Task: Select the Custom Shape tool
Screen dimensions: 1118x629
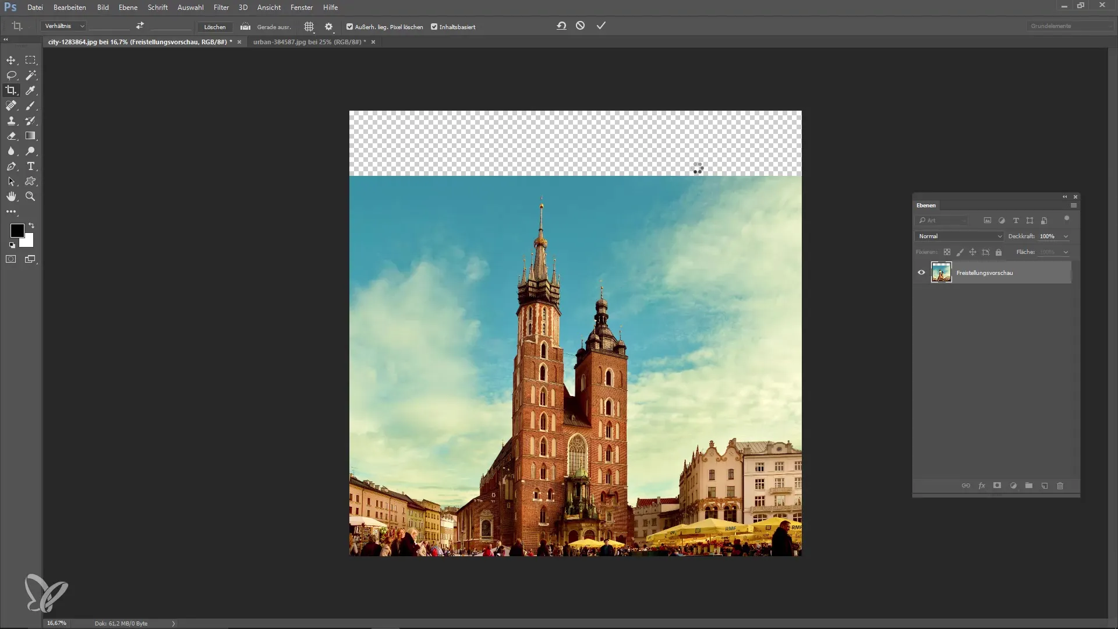Action: pyautogui.click(x=30, y=181)
